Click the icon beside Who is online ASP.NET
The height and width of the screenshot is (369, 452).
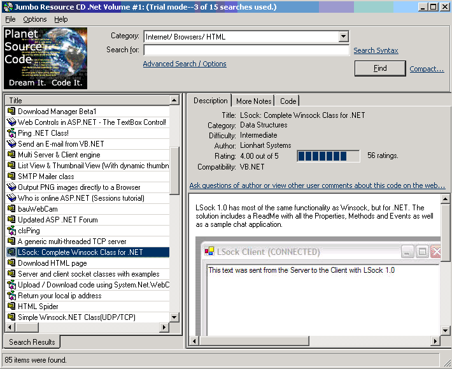click(x=11, y=198)
